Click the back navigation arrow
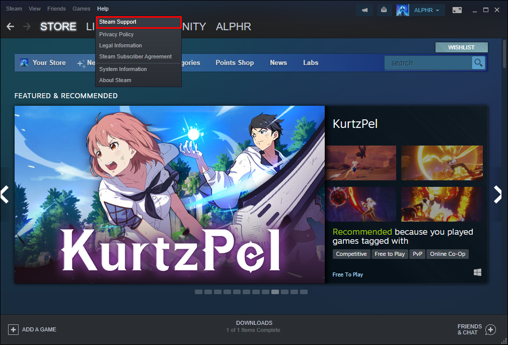Screen dimensions: 508x345 pyautogui.click(x=11, y=27)
